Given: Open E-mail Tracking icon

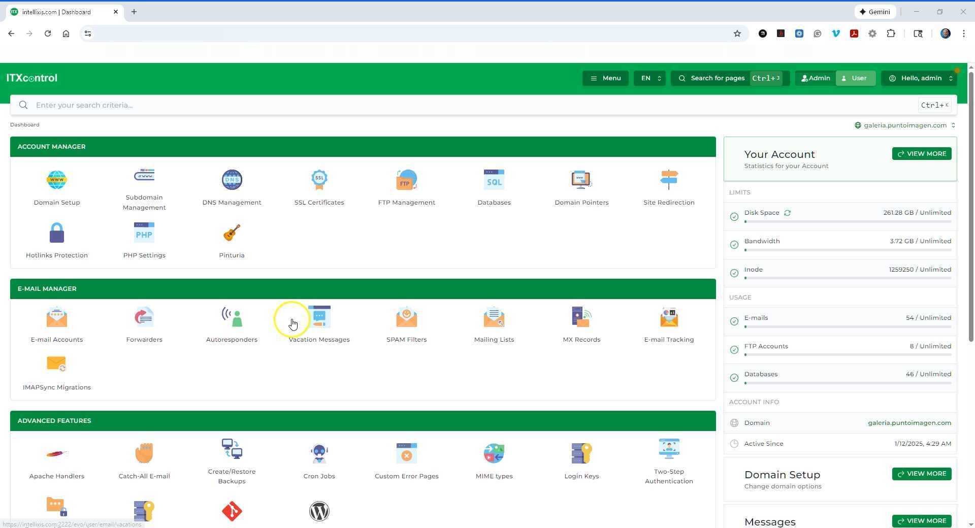Looking at the screenshot, I should (669, 317).
